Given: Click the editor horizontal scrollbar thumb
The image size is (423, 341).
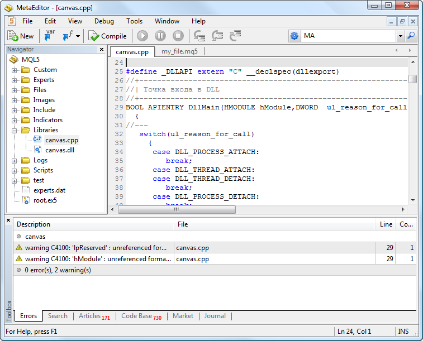Looking at the screenshot, I should [x=177, y=209].
